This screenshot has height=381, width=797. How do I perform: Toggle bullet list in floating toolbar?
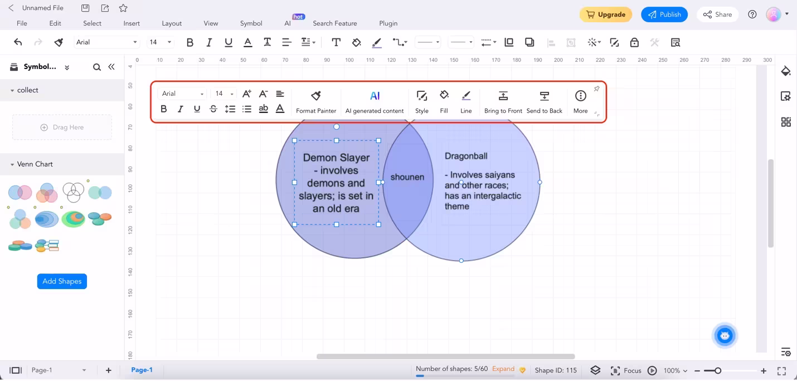[x=247, y=109]
